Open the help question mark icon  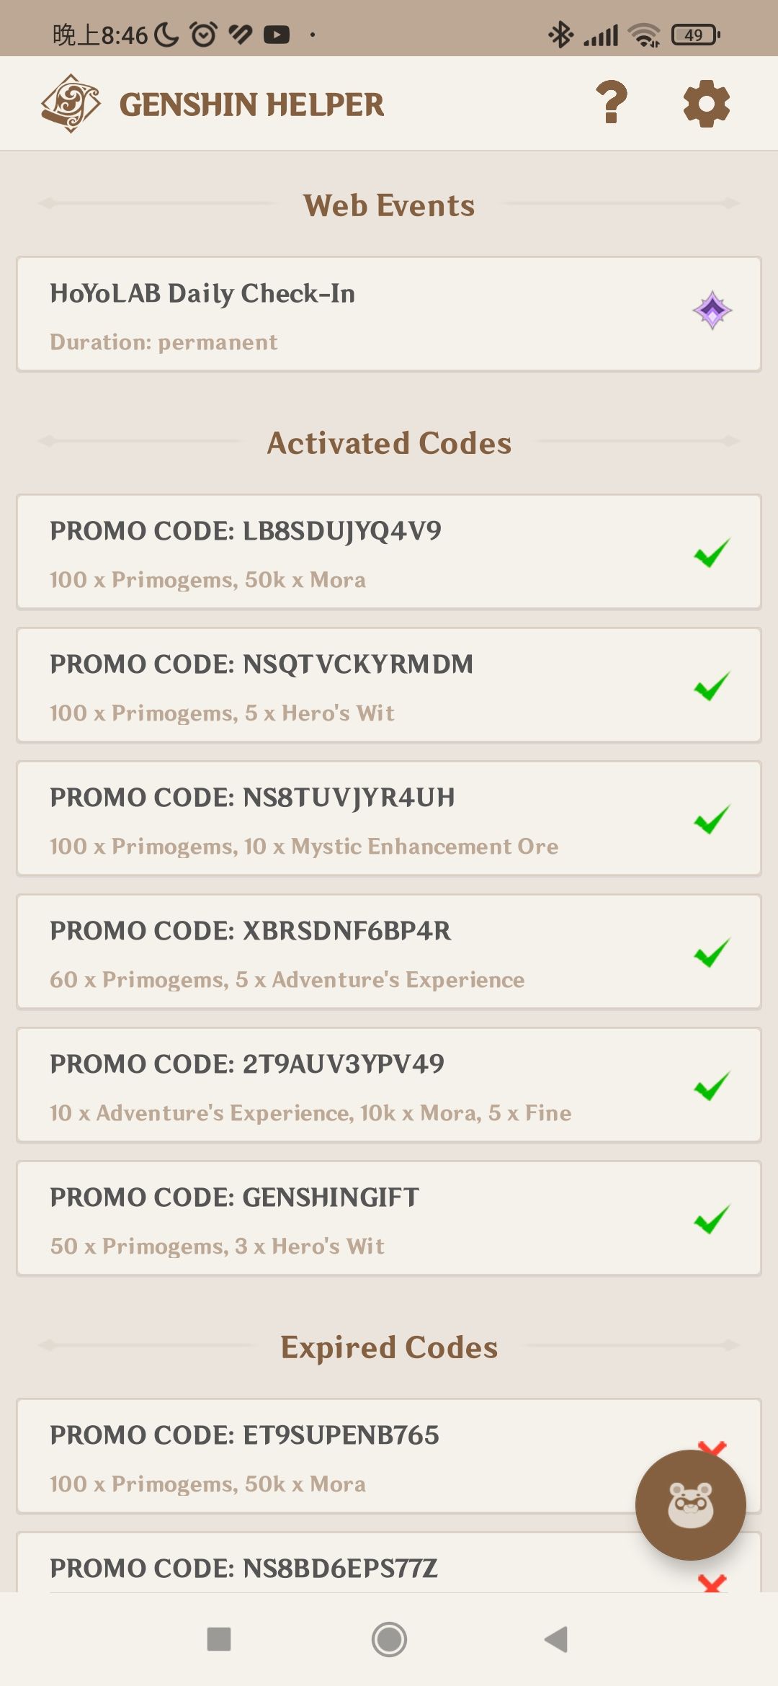[x=612, y=102]
